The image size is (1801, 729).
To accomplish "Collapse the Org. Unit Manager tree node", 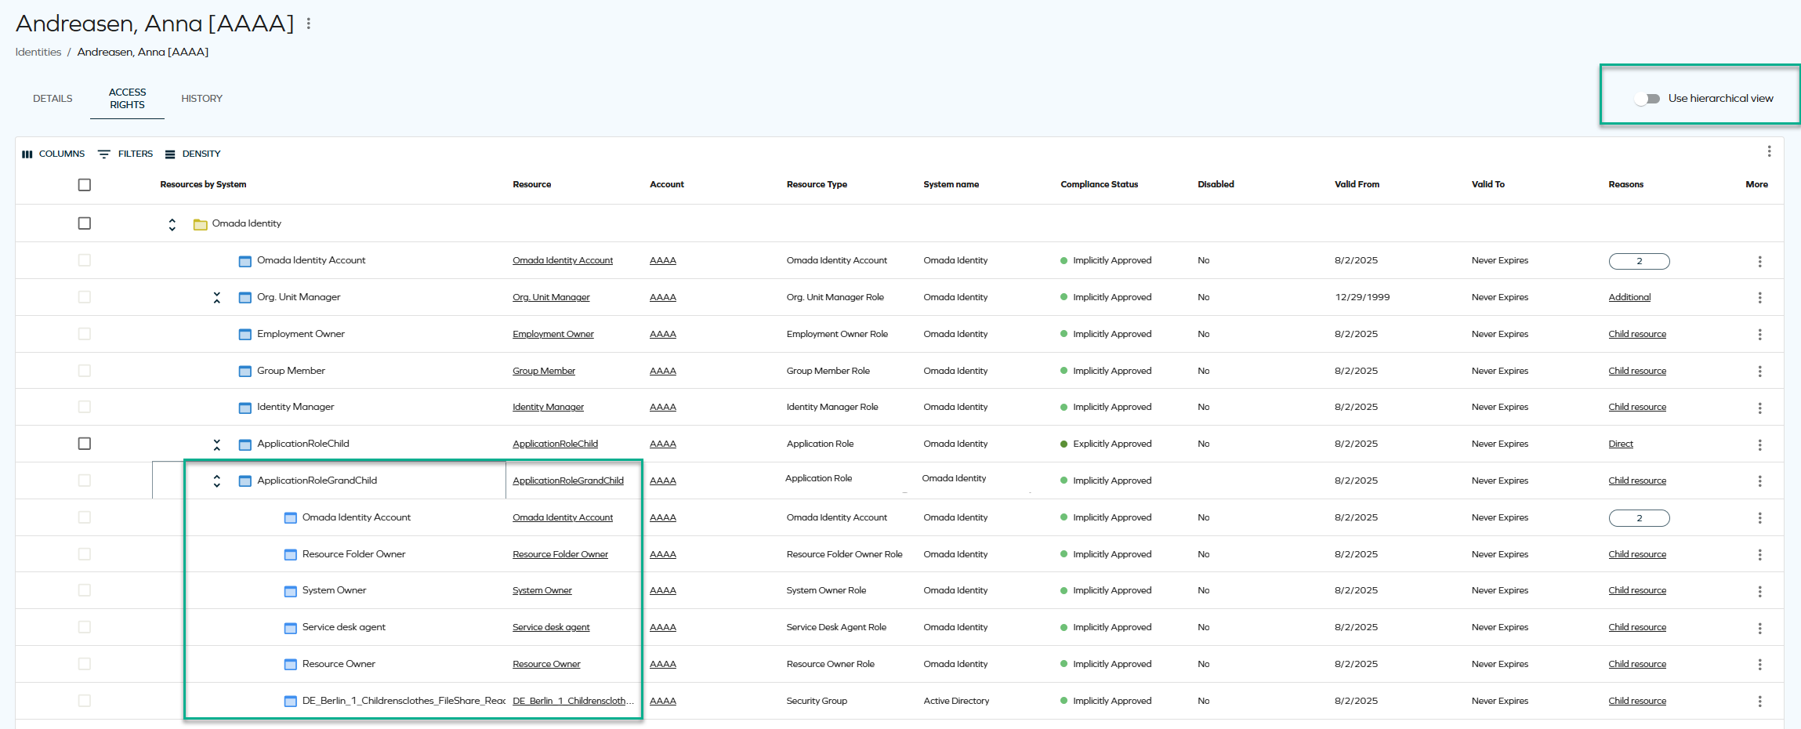I will (x=217, y=298).
